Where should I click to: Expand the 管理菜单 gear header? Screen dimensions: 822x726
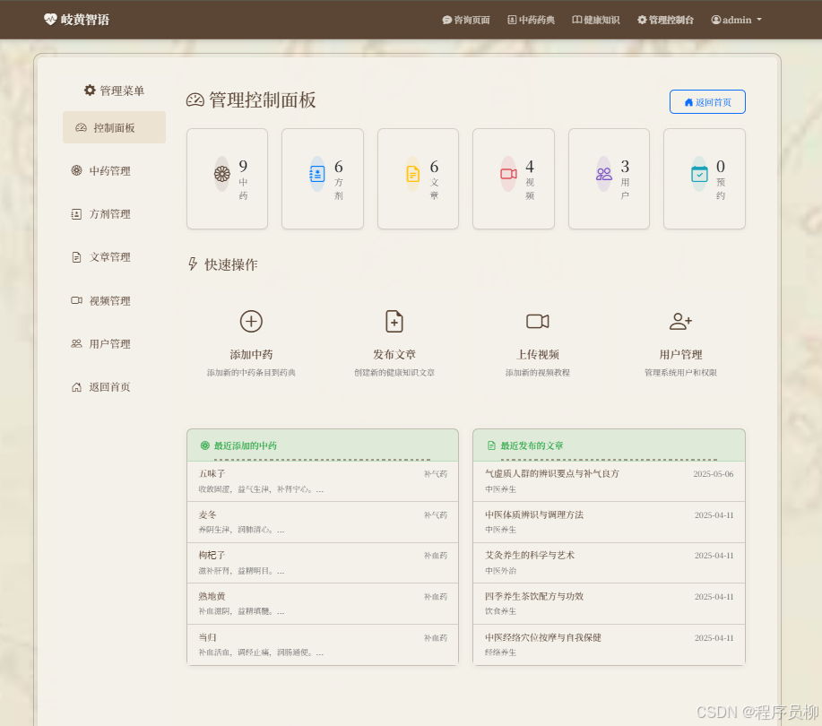click(x=88, y=90)
